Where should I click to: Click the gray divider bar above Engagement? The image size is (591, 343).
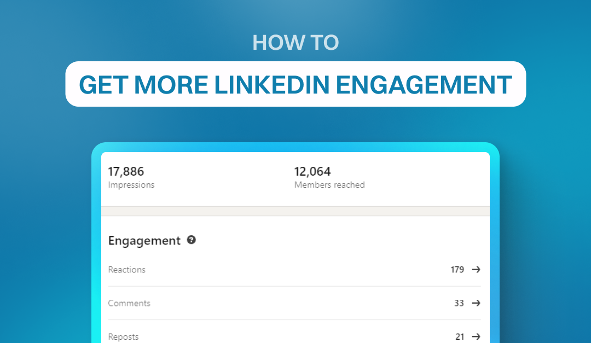[x=296, y=211]
